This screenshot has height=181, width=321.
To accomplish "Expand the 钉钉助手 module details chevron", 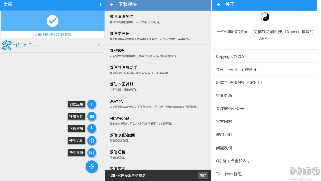I will (x=99, y=45).
